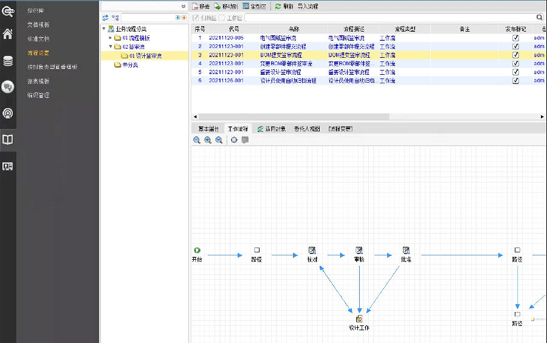Collapse the 02 签审流 tree folder
This screenshot has width=547, height=343.
[111, 47]
